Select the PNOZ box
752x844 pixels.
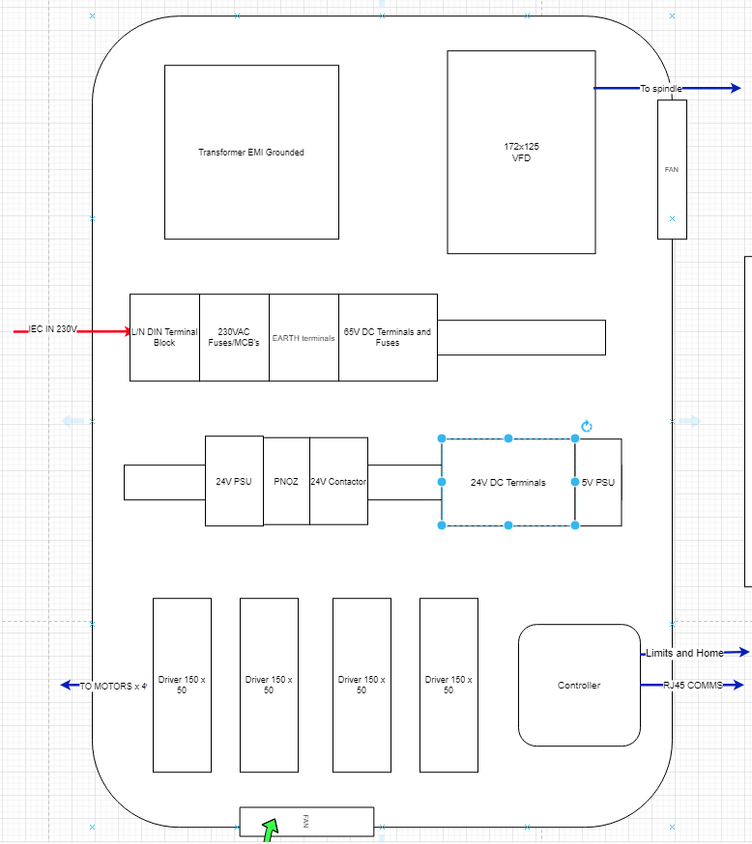pos(286,481)
